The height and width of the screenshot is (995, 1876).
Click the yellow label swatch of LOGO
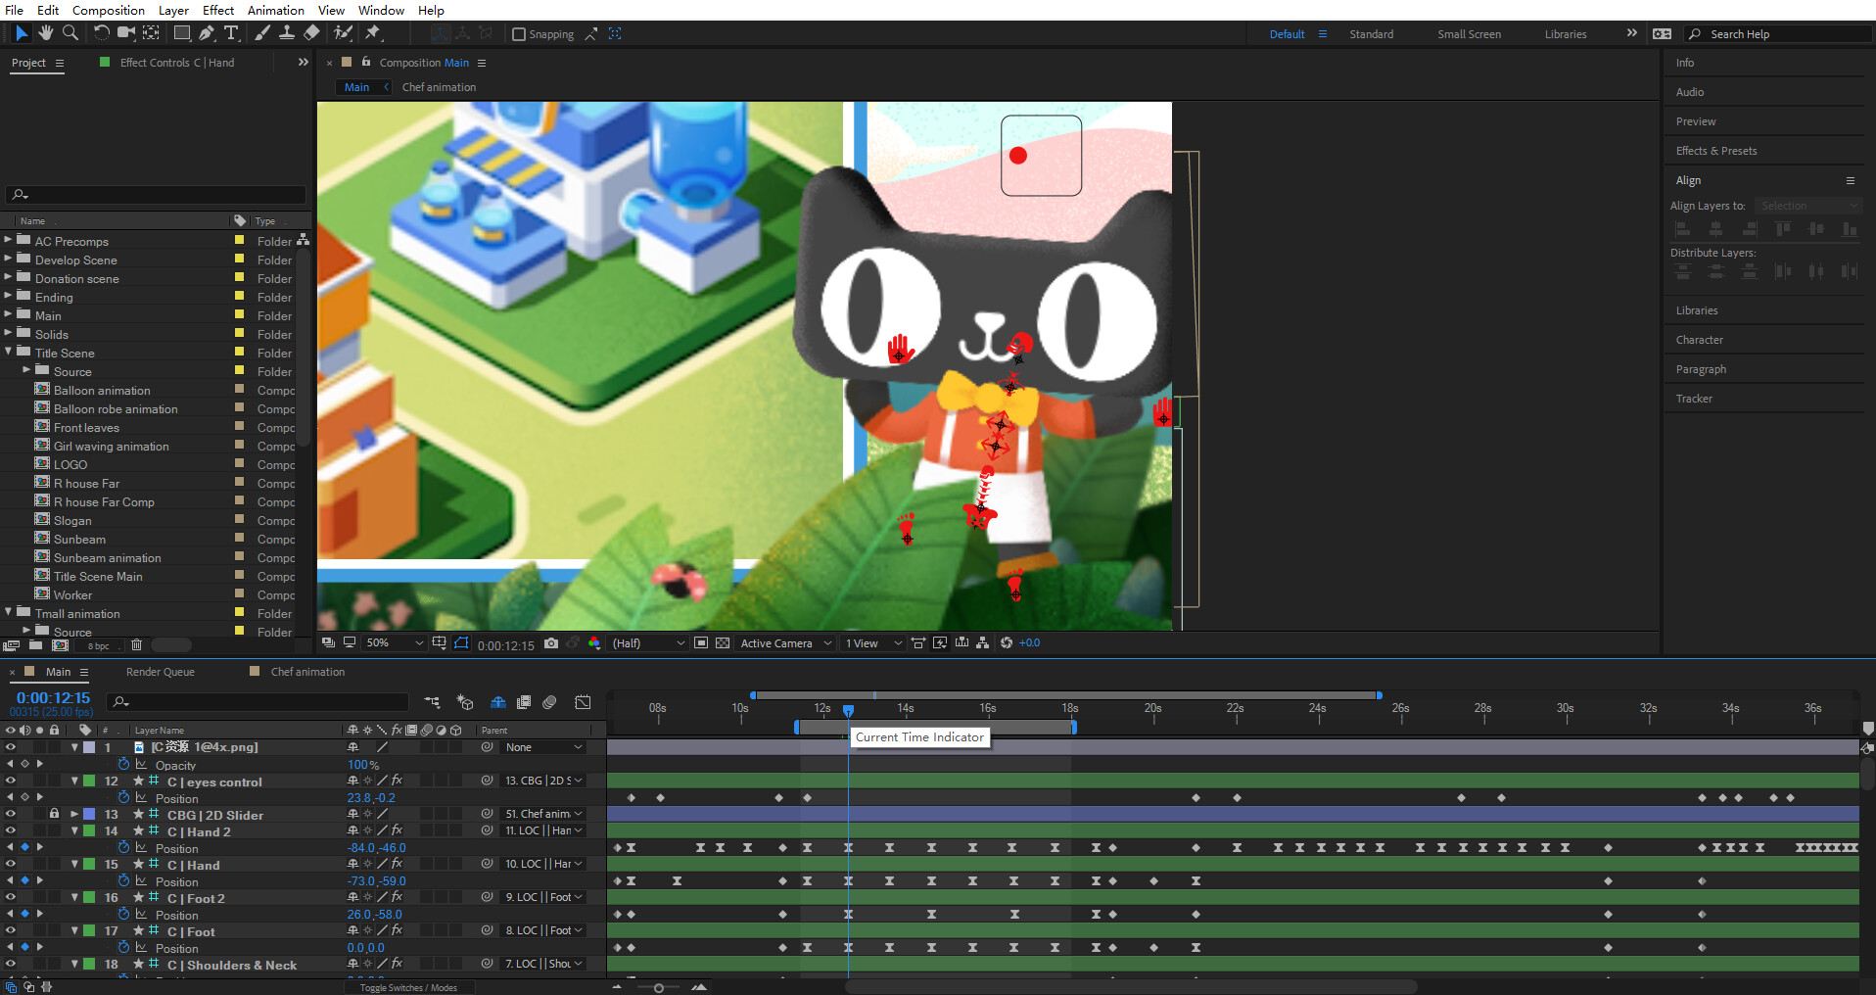(239, 463)
